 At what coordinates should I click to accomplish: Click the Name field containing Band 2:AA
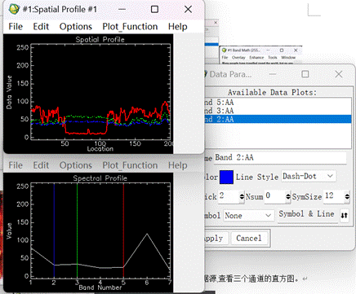[280, 157]
